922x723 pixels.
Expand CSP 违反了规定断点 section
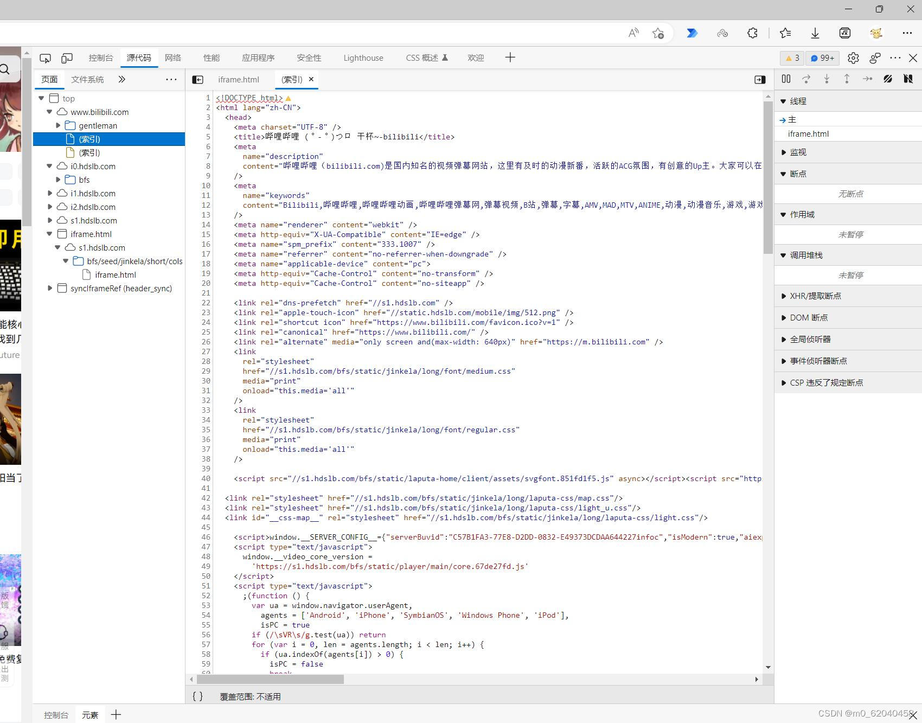(848, 382)
